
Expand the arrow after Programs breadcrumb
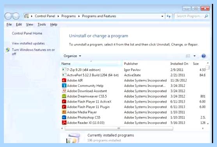79,16
